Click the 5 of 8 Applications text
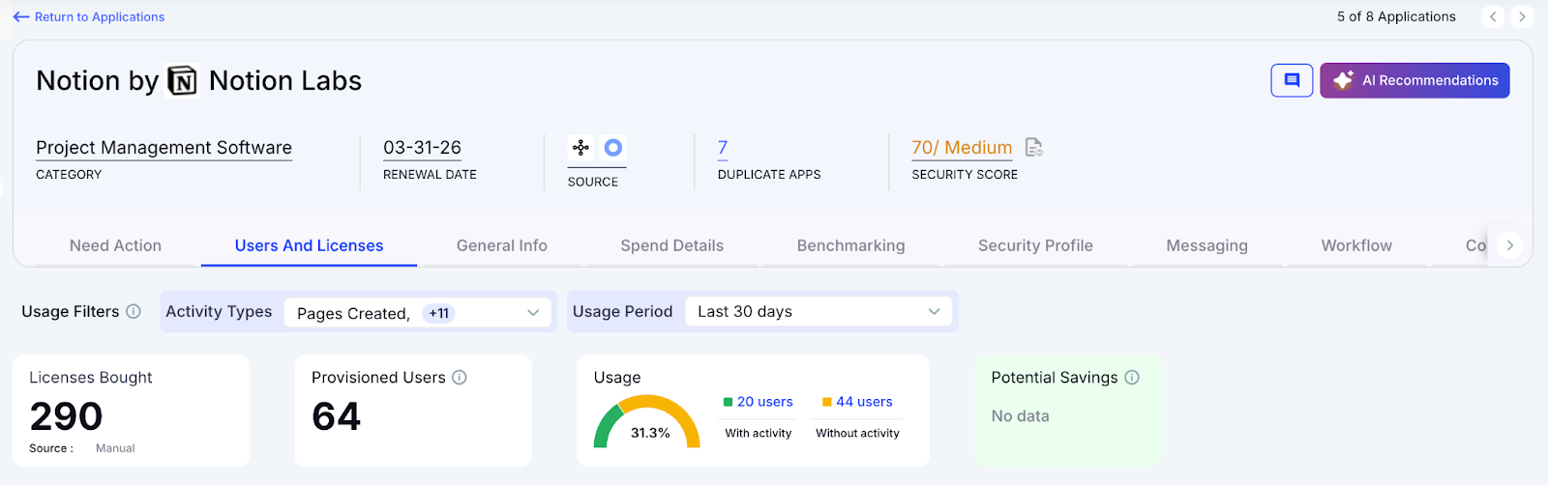 [x=1396, y=16]
